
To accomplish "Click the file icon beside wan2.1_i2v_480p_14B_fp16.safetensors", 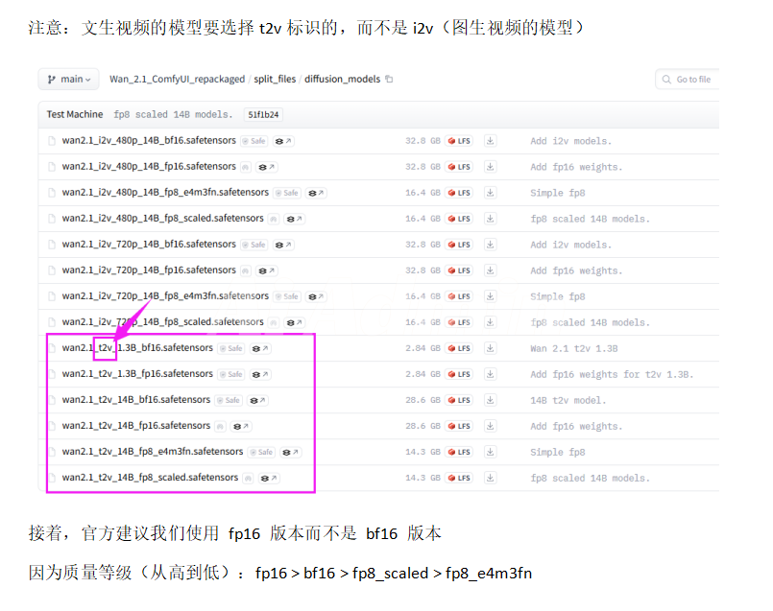I will click(x=53, y=167).
